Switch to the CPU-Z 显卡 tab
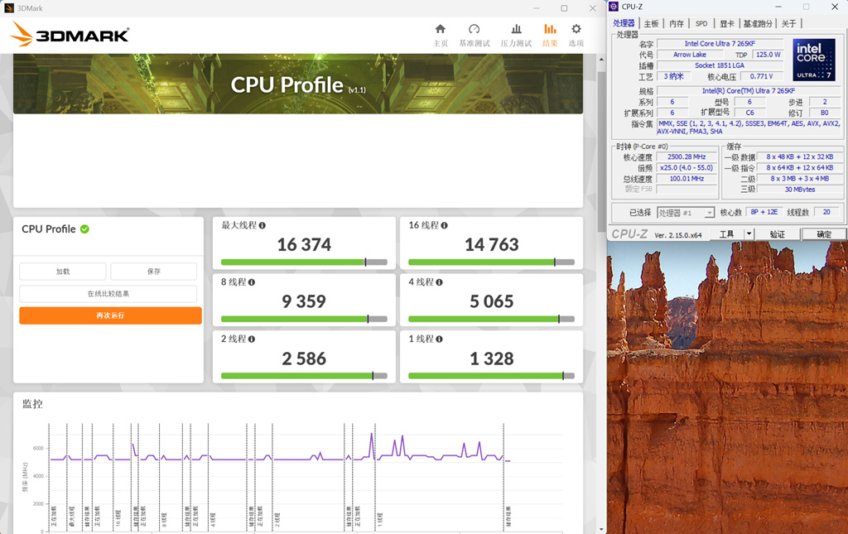 (x=727, y=24)
